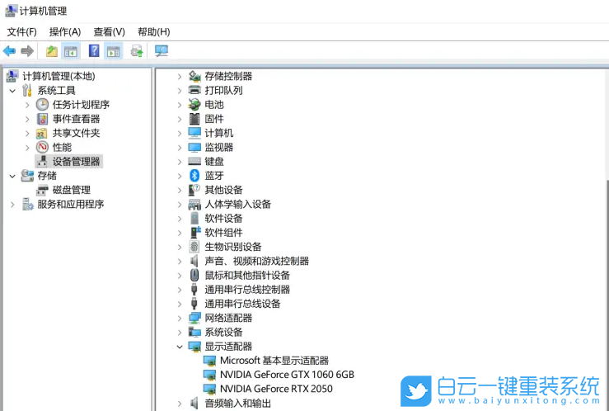This screenshot has width=609, height=411.
Task: Click the 电池 battery icon
Action: pos(194,105)
